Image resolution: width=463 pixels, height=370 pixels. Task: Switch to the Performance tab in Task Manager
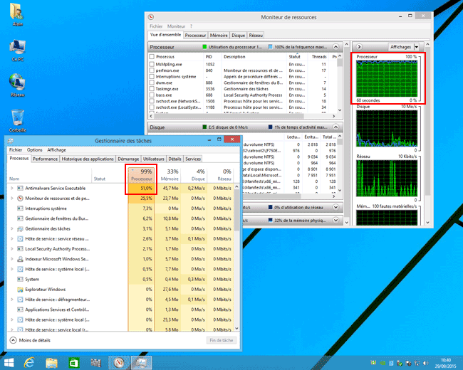click(x=45, y=159)
